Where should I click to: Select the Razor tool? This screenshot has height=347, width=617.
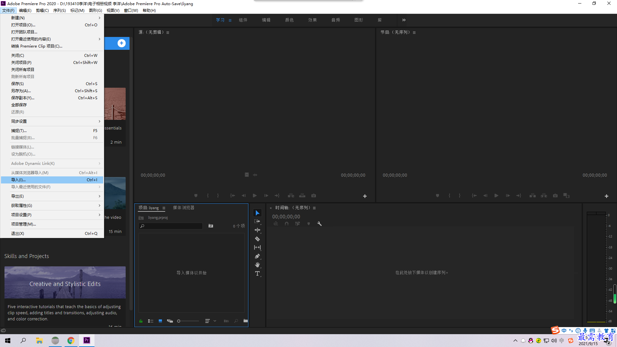[257, 239]
